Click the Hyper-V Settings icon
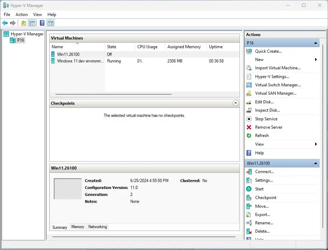 pos(249,77)
